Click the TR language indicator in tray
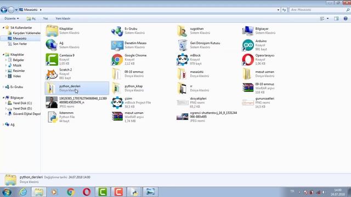 coord(292,191)
